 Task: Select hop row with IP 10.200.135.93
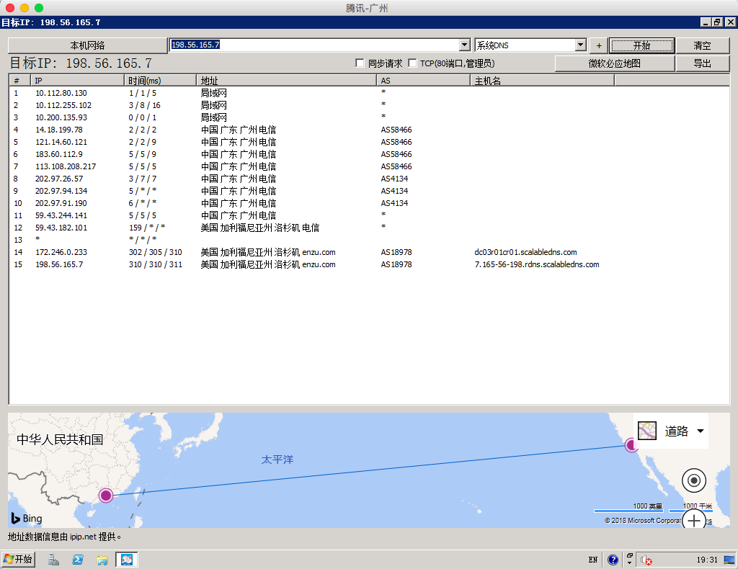[369, 117]
